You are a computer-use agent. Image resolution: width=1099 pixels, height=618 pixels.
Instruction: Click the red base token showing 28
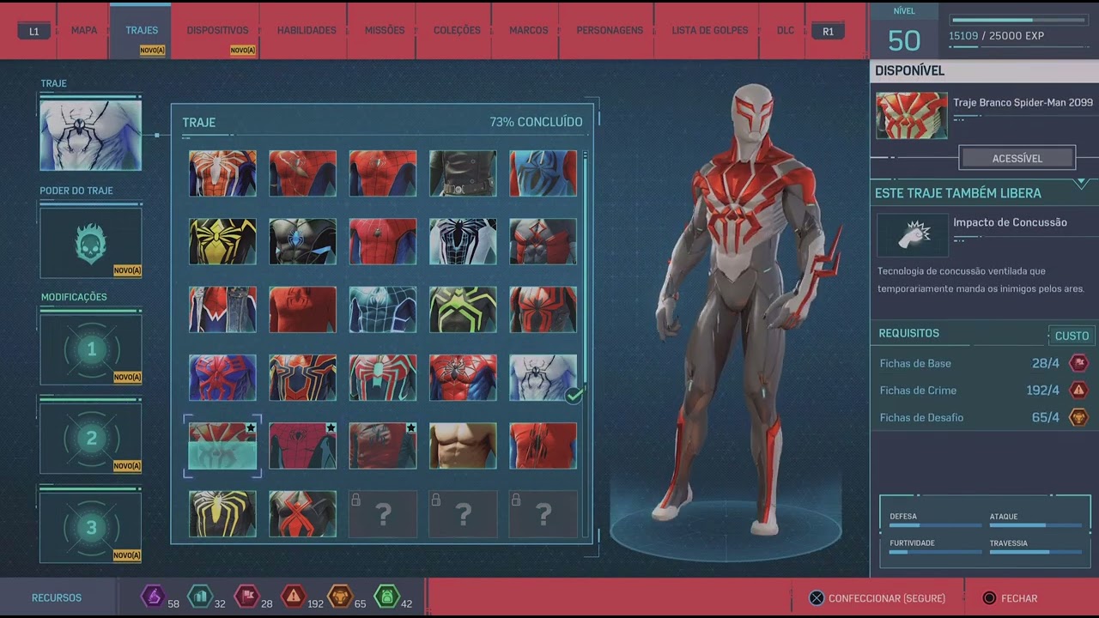click(x=247, y=596)
